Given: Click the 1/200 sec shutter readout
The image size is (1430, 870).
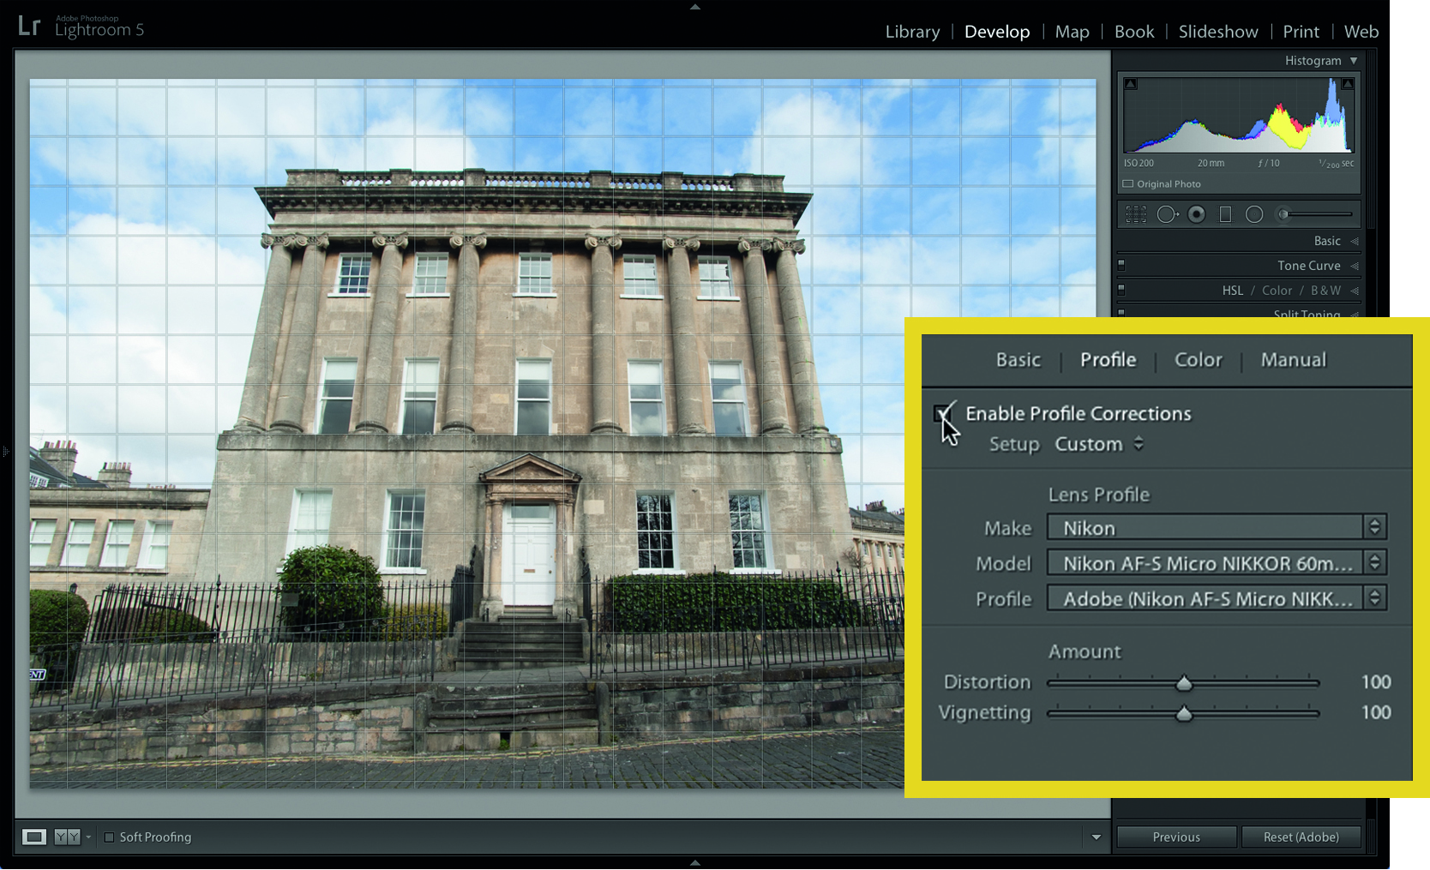Looking at the screenshot, I should point(1336,163).
